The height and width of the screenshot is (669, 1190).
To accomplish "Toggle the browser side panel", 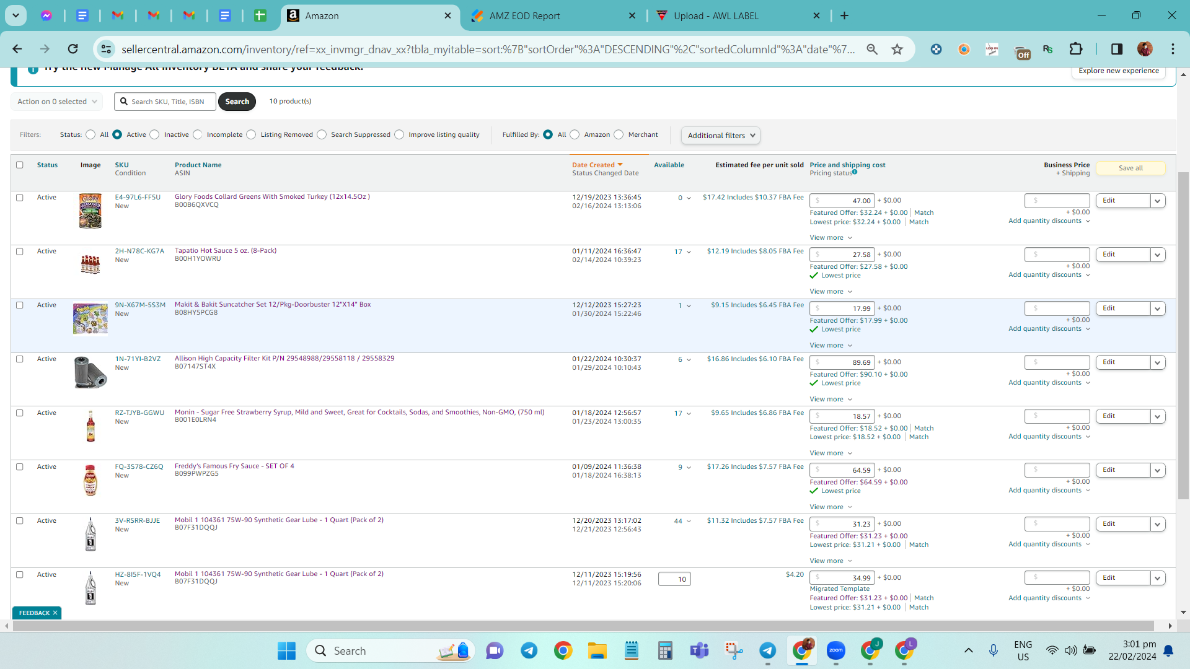I will coord(1117,49).
